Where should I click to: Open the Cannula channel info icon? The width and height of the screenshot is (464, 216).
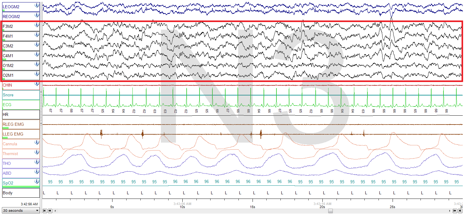click(x=37, y=142)
